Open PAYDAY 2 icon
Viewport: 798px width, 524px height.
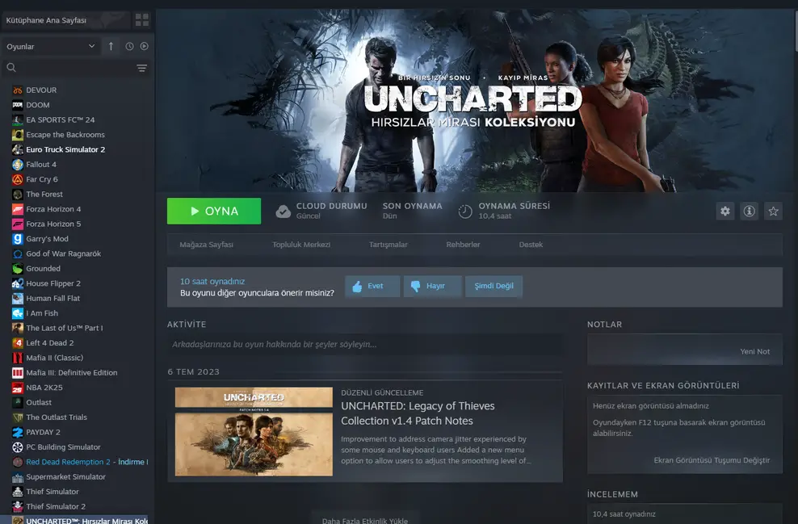click(18, 432)
